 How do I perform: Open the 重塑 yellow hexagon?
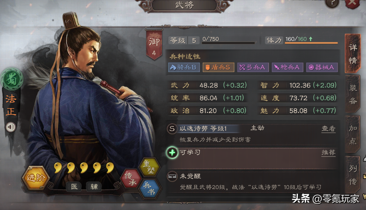coord(149,167)
